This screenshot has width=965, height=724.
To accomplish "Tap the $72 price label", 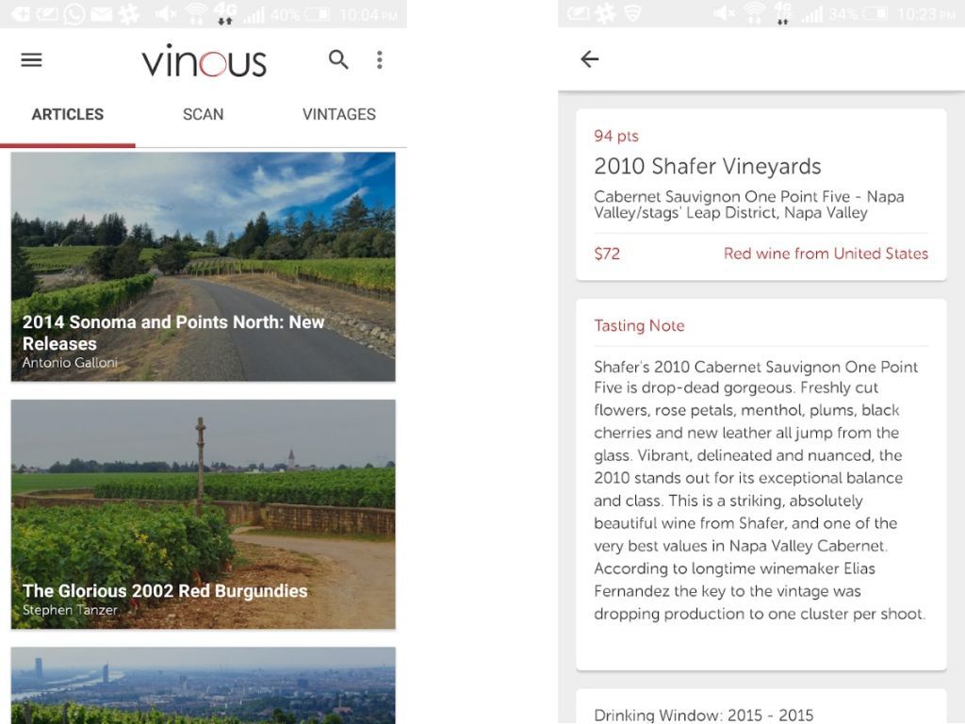I will (608, 254).
